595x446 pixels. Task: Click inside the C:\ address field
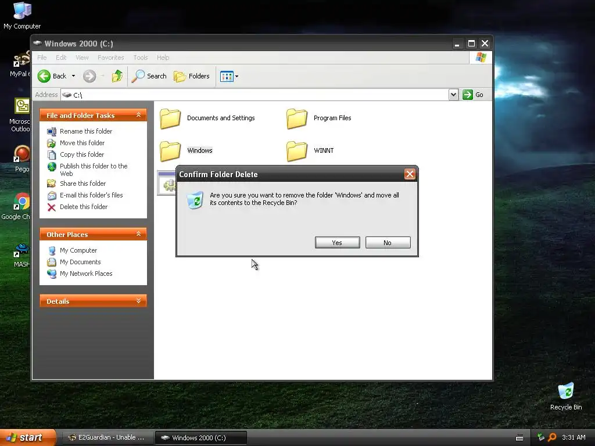click(255, 95)
